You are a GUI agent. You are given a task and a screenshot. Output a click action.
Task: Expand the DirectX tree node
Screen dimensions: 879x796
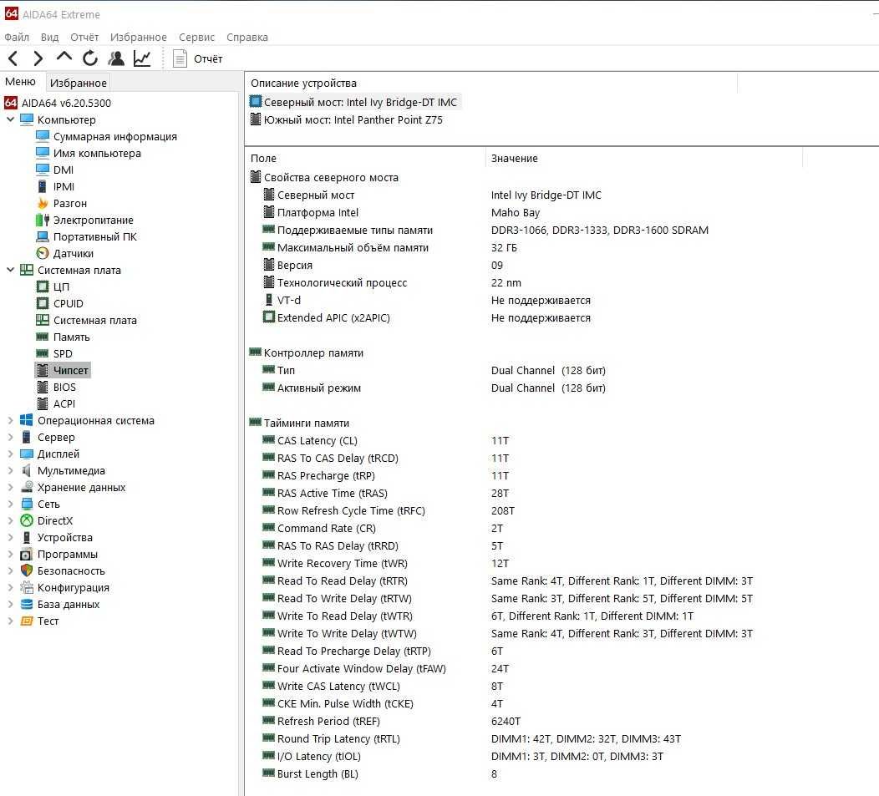[10, 520]
